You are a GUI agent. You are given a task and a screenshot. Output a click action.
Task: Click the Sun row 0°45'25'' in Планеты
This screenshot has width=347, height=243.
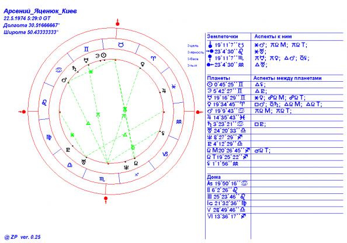pyautogui.click(x=225, y=85)
